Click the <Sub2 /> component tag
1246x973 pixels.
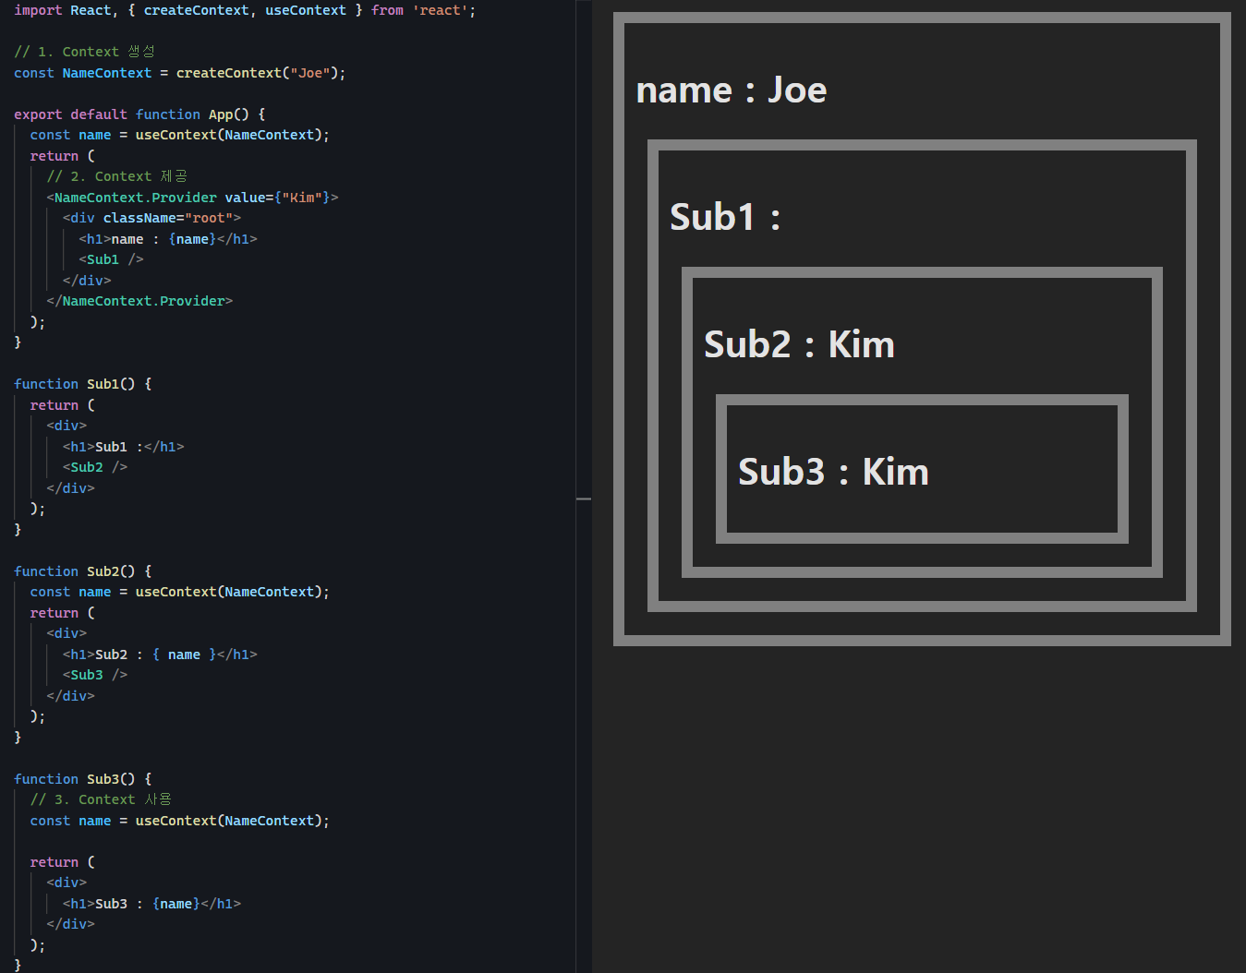[95, 467]
